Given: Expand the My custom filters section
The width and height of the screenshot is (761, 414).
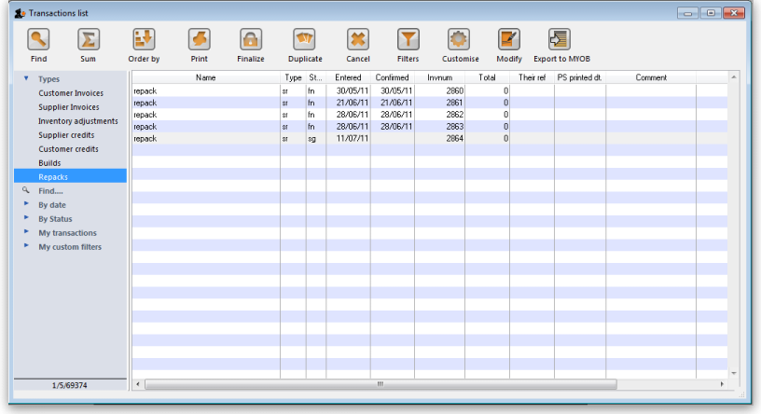Looking at the screenshot, I should [26, 246].
